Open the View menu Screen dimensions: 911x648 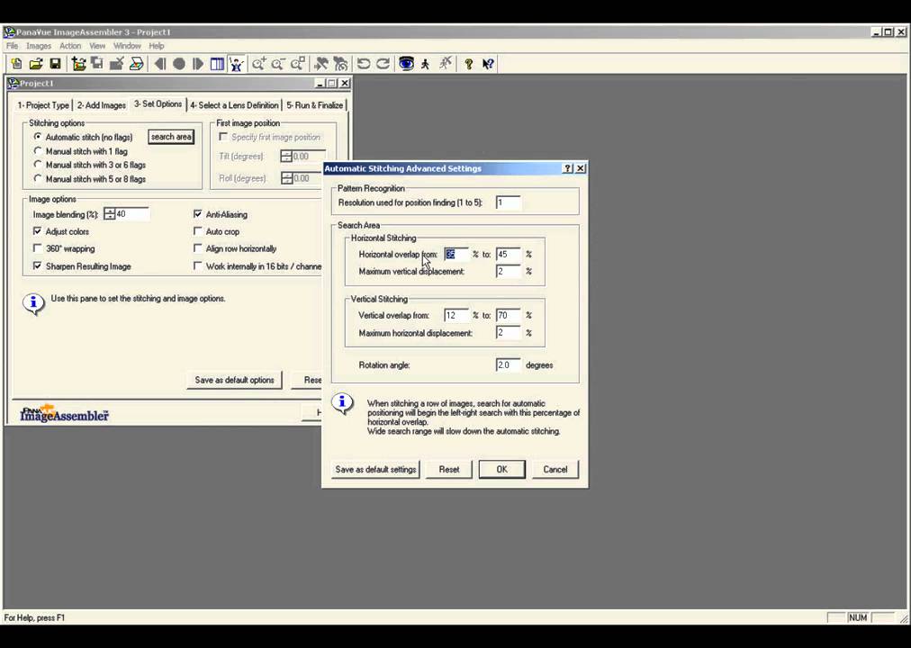click(97, 46)
